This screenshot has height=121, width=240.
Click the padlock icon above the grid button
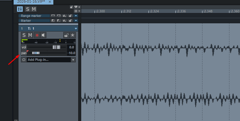coord(72,7)
